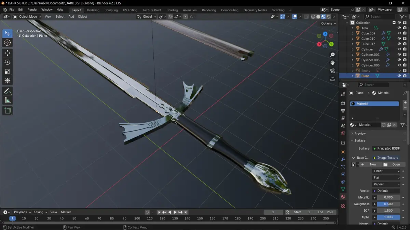Toggle the camera view icon
Screen dimensions: 410x230
pos(332,71)
